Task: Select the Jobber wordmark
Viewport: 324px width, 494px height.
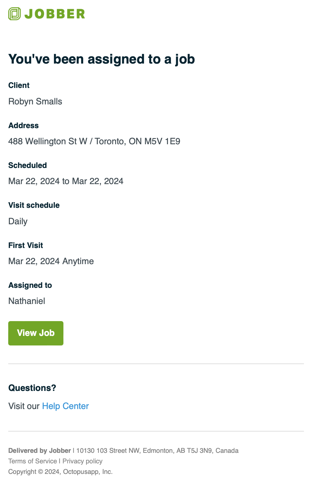Action: click(x=55, y=14)
